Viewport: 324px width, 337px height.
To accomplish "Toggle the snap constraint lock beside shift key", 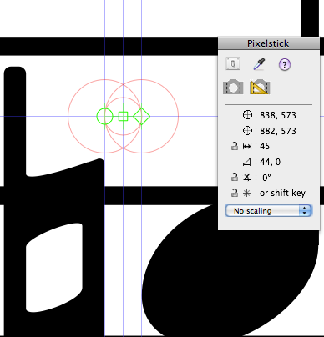I will click(235, 193).
